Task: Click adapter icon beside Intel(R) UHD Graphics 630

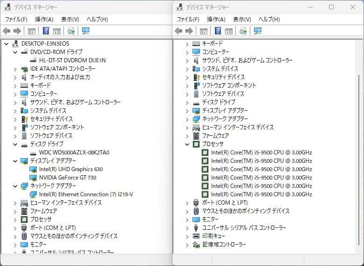Action: 33,169
